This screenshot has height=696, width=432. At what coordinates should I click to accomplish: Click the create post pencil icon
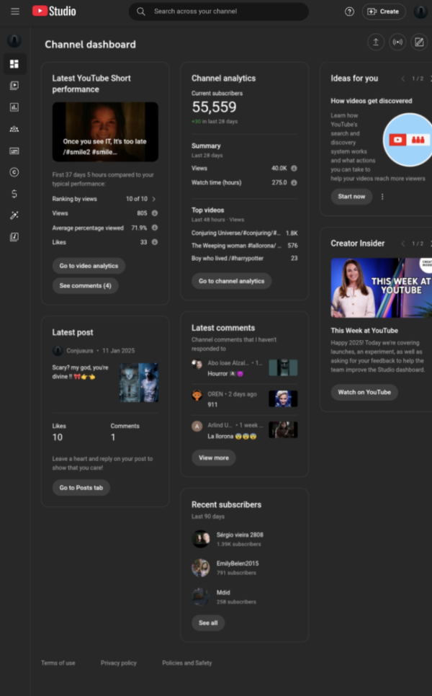coord(418,43)
